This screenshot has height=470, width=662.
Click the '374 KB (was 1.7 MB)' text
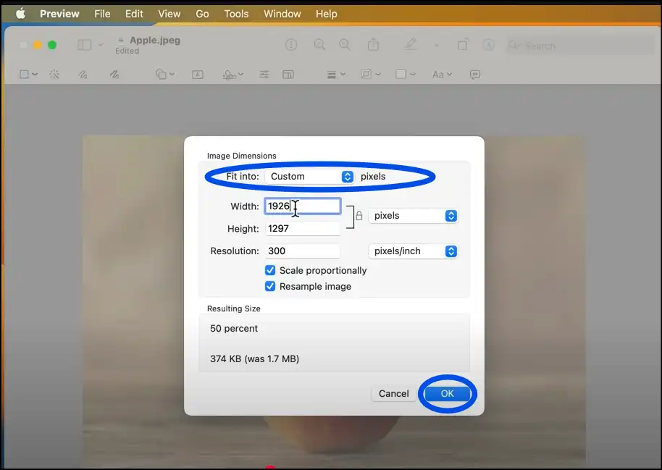pos(254,359)
